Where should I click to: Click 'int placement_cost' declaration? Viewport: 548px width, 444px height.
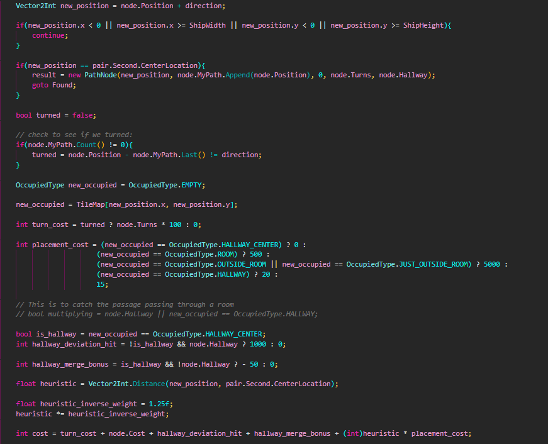pos(52,245)
